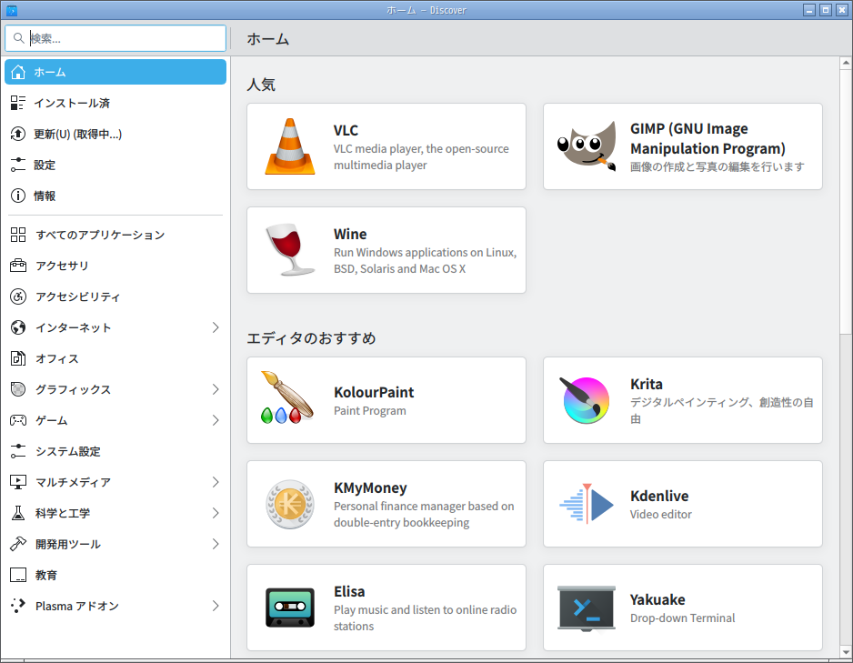Screen dimensions: 853x663
Task: Open the Krita app title
Action: [647, 384]
